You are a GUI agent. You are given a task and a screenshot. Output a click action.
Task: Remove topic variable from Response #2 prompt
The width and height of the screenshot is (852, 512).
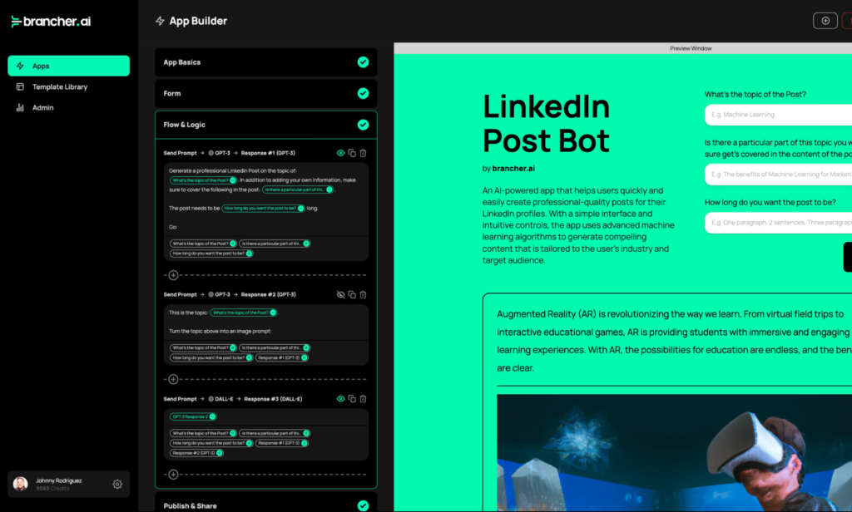click(x=273, y=313)
